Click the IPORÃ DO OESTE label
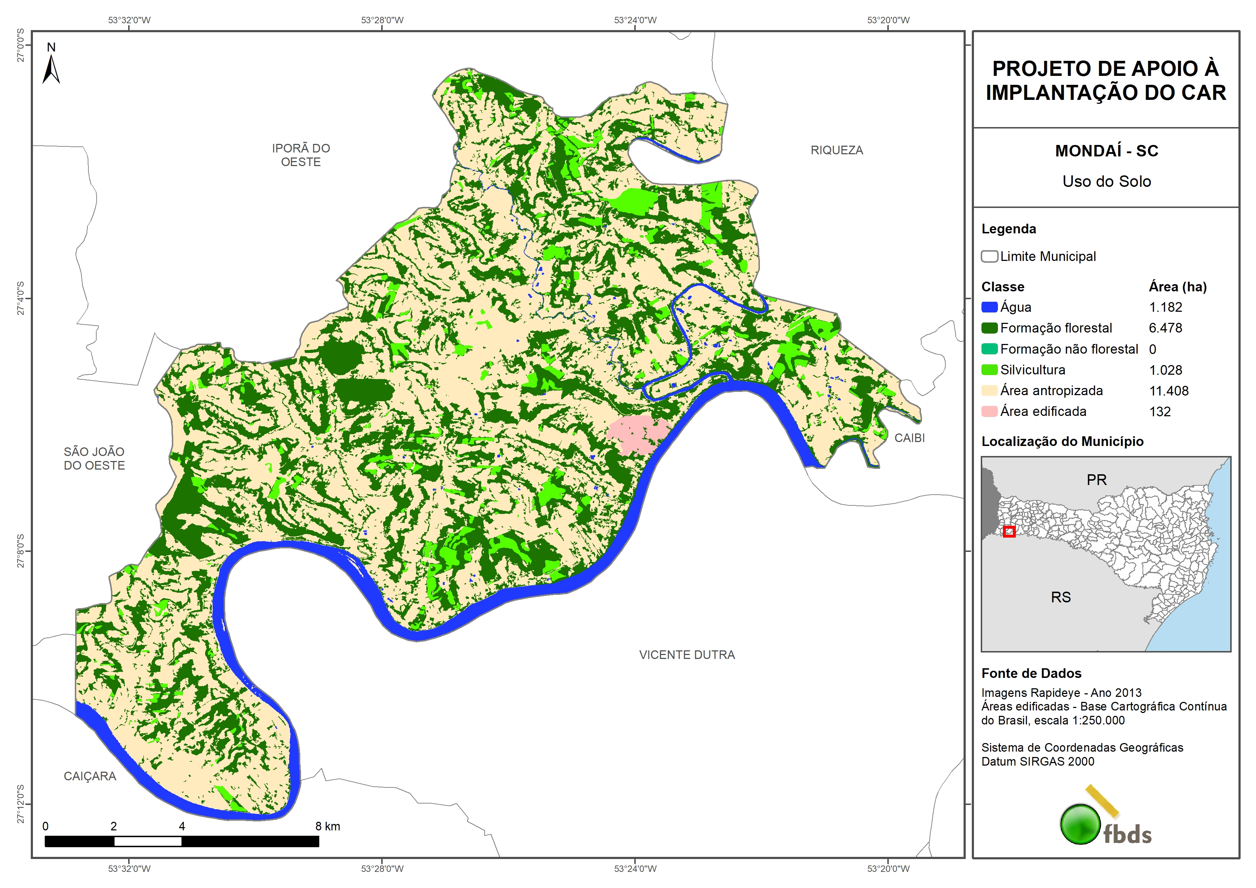 coord(301,155)
